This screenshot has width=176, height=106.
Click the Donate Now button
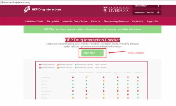[x=147, y=6]
